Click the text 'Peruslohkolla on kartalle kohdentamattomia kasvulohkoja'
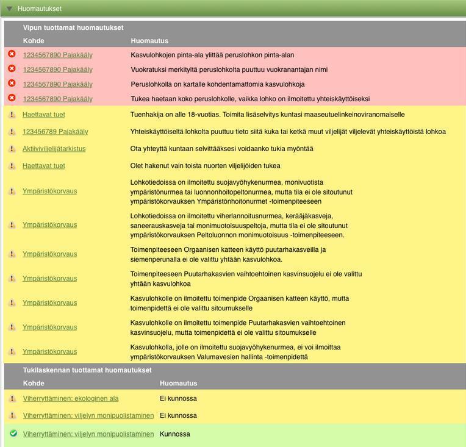This screenshot has height=447, width=466. [218, 84]
